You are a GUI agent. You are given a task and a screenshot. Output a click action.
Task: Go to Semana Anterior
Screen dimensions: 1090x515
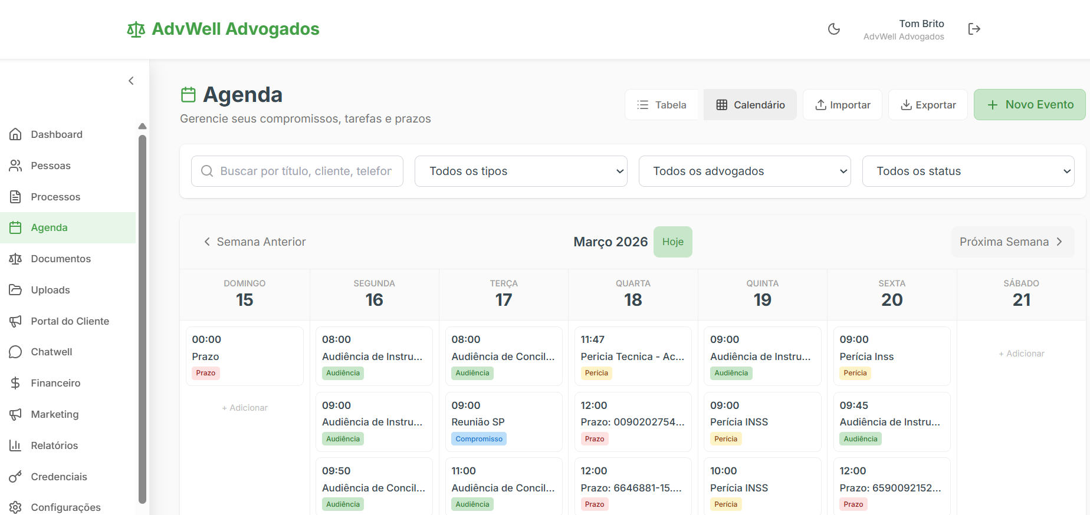tap(254, 242)
